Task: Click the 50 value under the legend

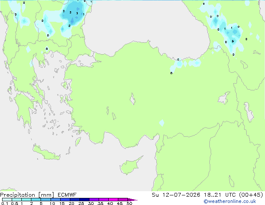Action: point(129,203)
